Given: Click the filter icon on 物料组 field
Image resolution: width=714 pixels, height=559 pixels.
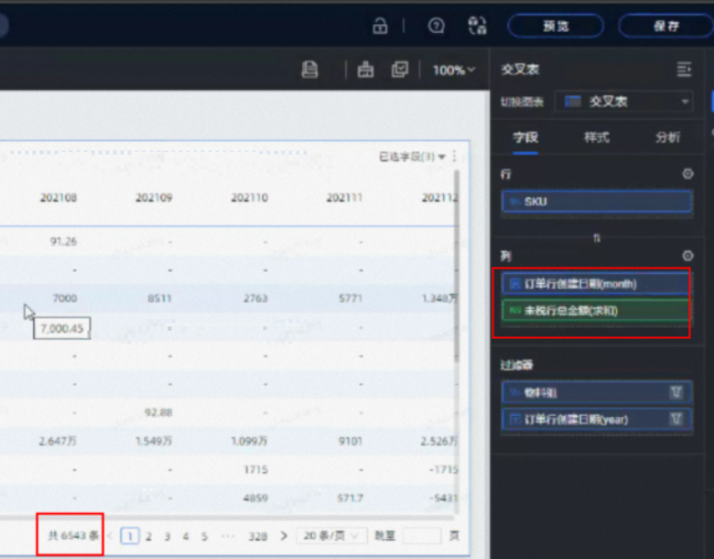Looking at the screenshot, I should coord(676,392).
